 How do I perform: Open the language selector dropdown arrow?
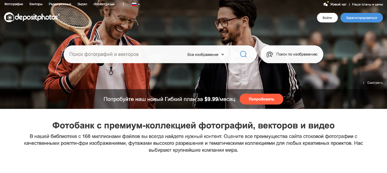click(x=139, y=5)
